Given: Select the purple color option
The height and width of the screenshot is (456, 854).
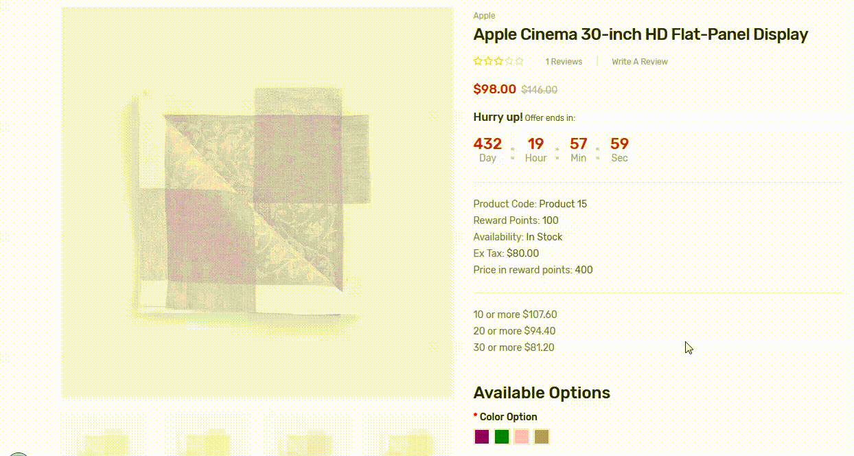Looking at the screenshot, I should (x=482, y=437).
